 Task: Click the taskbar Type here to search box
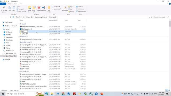[24, 94]
